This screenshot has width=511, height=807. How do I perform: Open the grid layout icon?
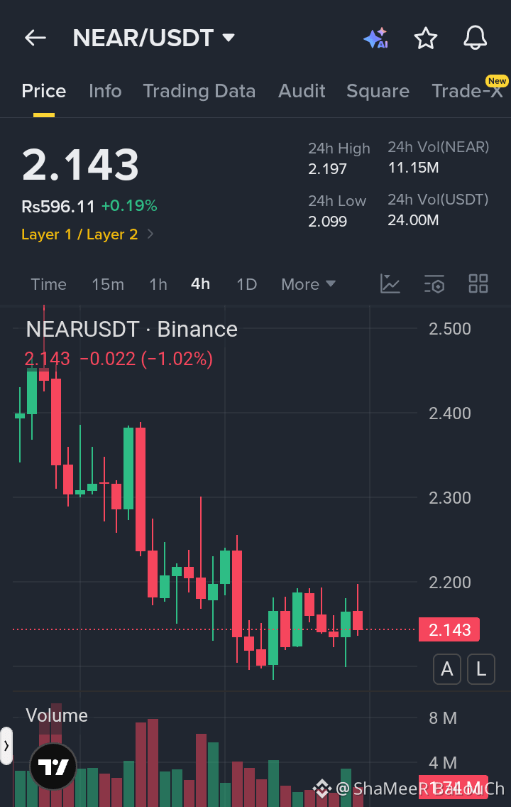coord(478,283)
